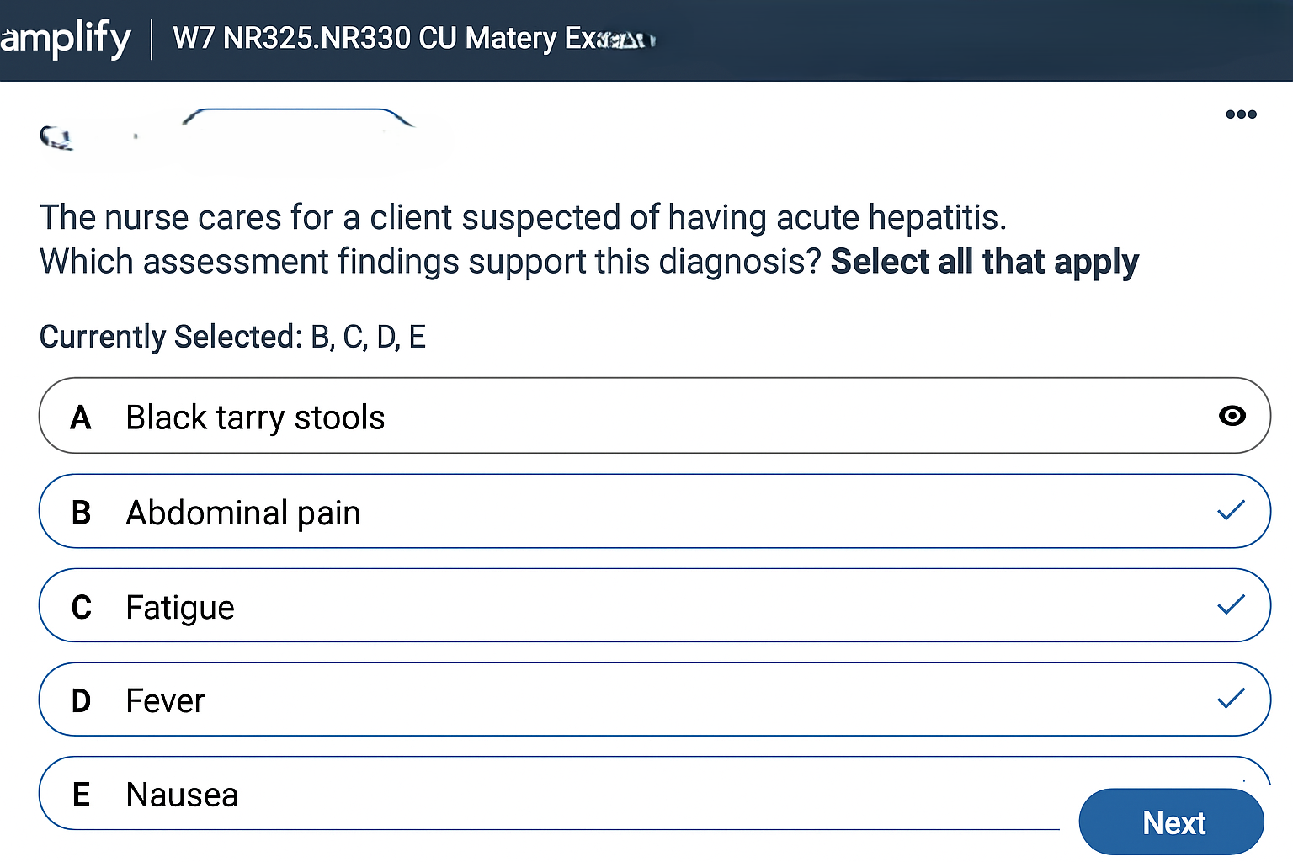This screenshot has height=862, width=1293.
Task: Click the acute hepatitis question prompt
Action: click(522, 218)
